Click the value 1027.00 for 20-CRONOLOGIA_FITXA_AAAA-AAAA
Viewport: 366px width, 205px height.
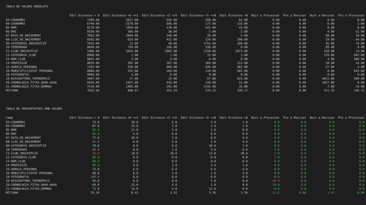(328, 82)
